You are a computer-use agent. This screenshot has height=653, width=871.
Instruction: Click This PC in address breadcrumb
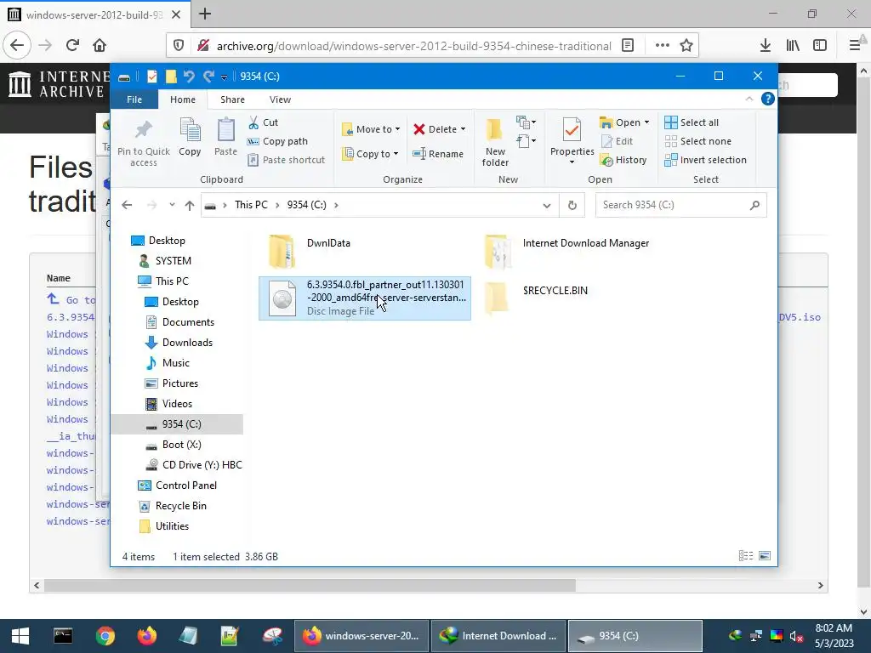251,205
